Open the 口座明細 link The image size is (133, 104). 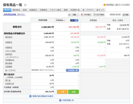(10, 77)
